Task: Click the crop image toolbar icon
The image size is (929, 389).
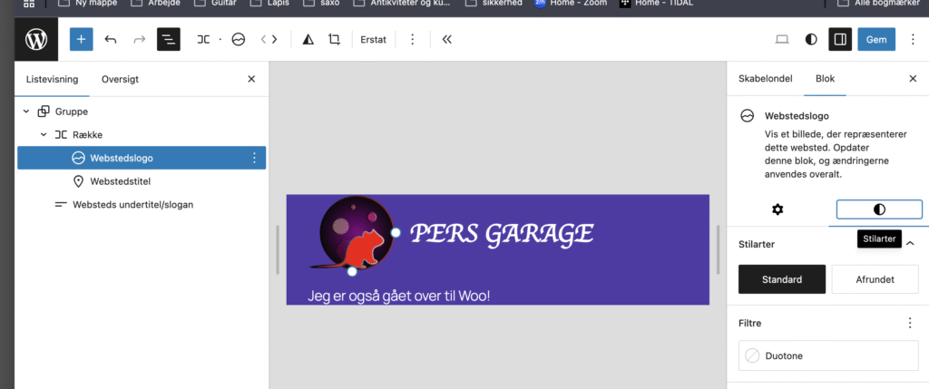Action: (334, 39)
